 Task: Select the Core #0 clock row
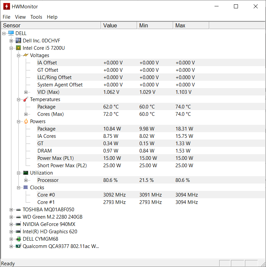click(151, 195)
